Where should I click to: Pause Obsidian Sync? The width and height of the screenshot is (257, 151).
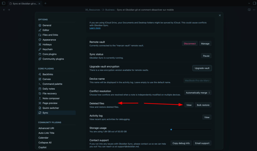pyautogui.click(x=206, y=56)
